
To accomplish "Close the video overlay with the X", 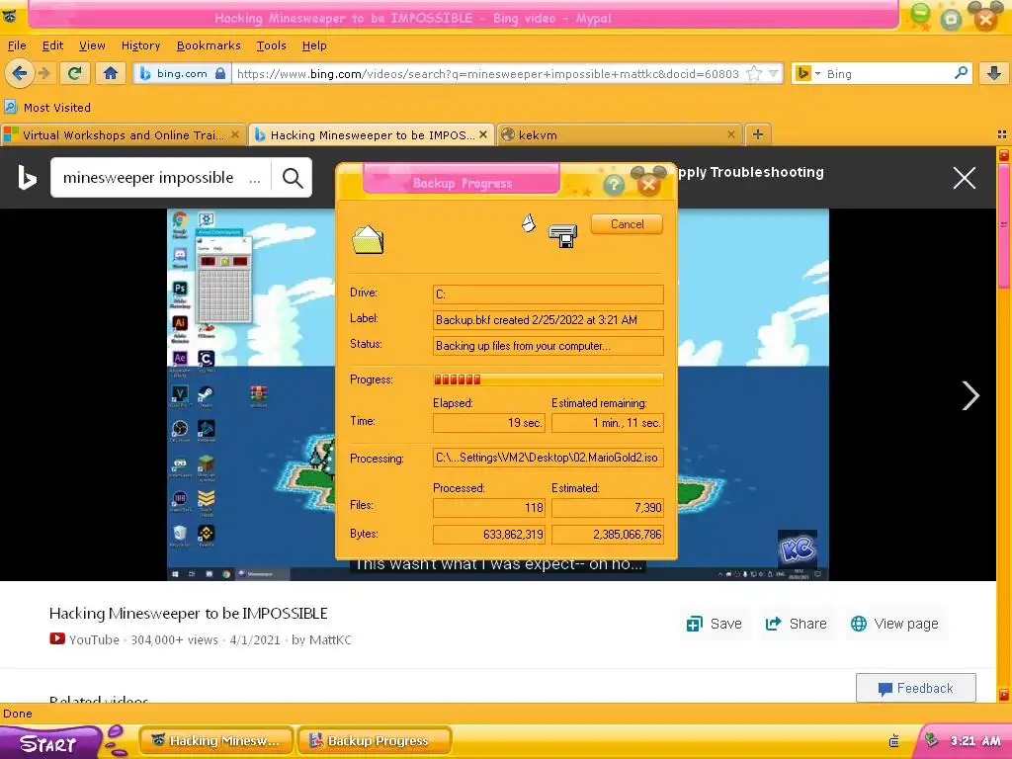I will tap(965, 178).
